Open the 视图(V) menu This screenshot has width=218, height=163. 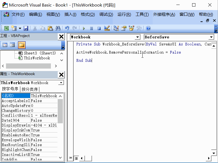(53, 14)
